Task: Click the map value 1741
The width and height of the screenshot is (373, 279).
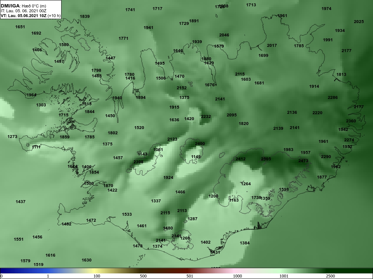Action: coord(130,10)
